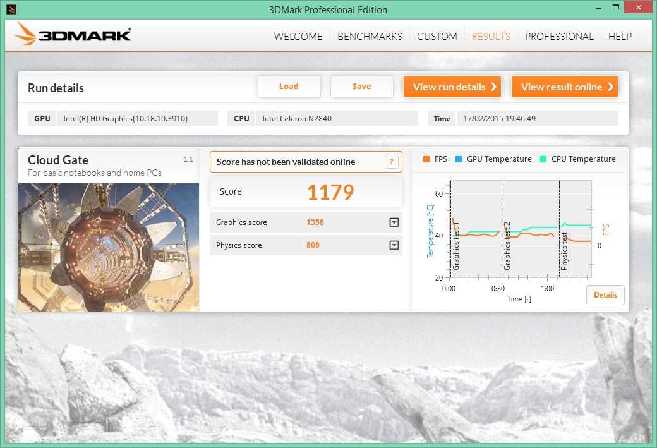Viewport: 657px width, 448px height.
Task: Click the 3DMark title bar app icon
Action: (x=11, y=9)
